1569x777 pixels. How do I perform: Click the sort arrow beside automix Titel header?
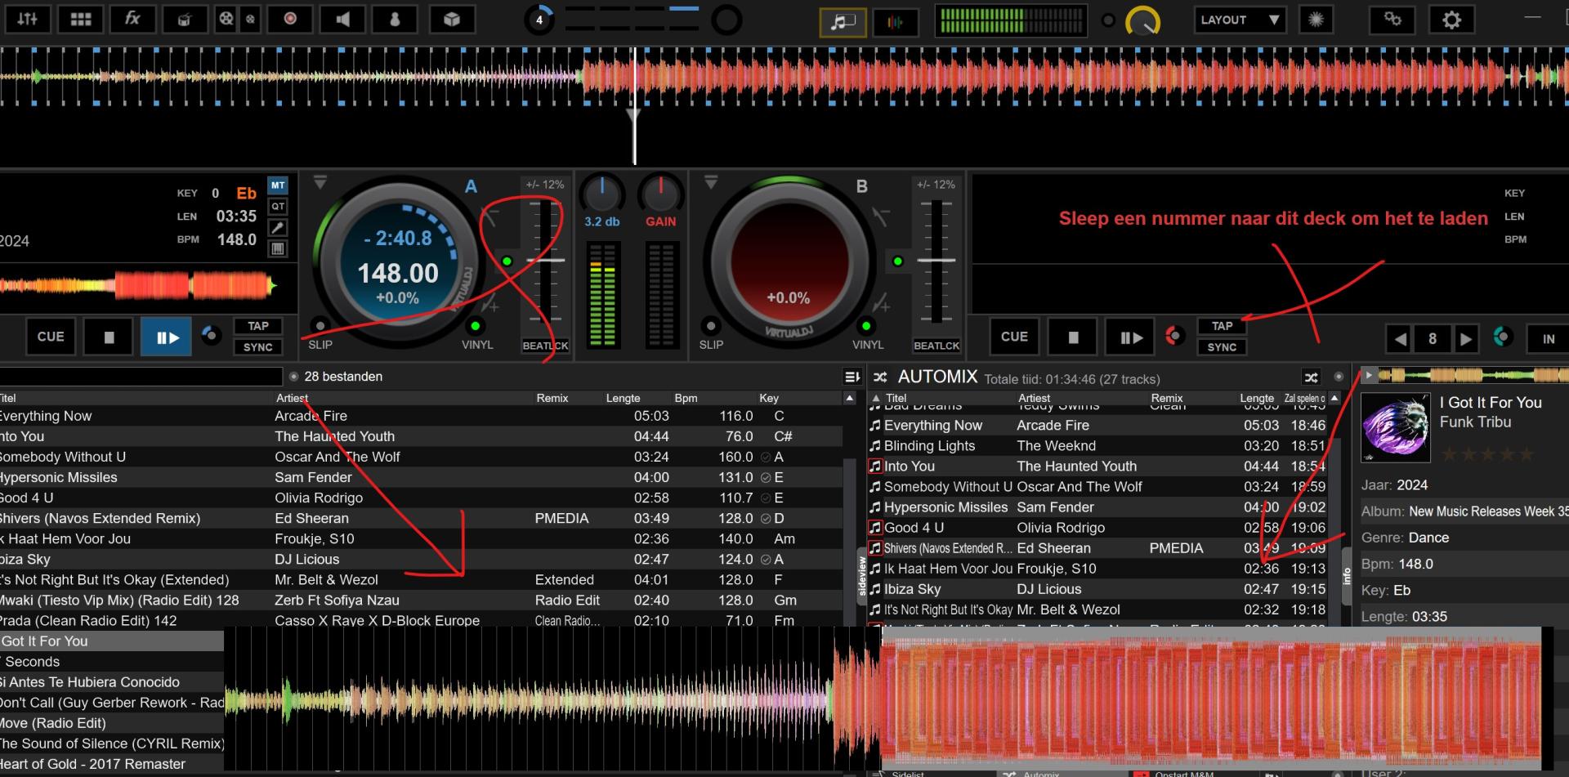(875, 398)
